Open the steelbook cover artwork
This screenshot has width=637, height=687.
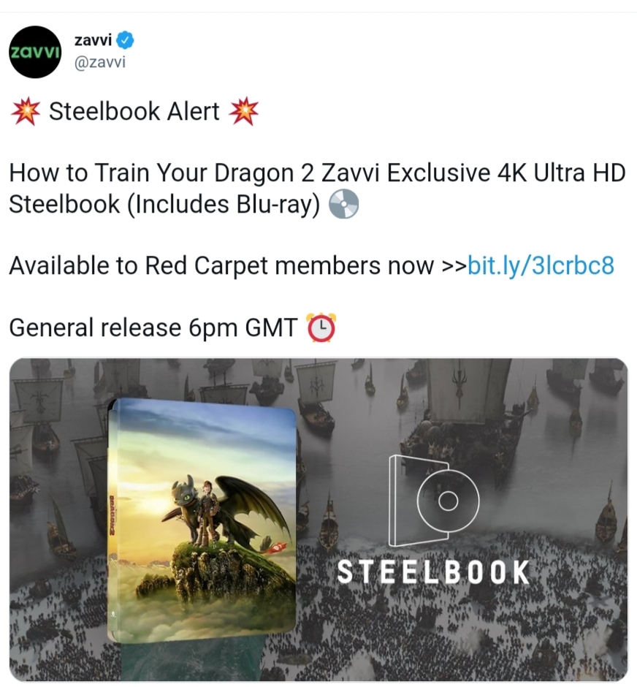click(x=202, y=521)
